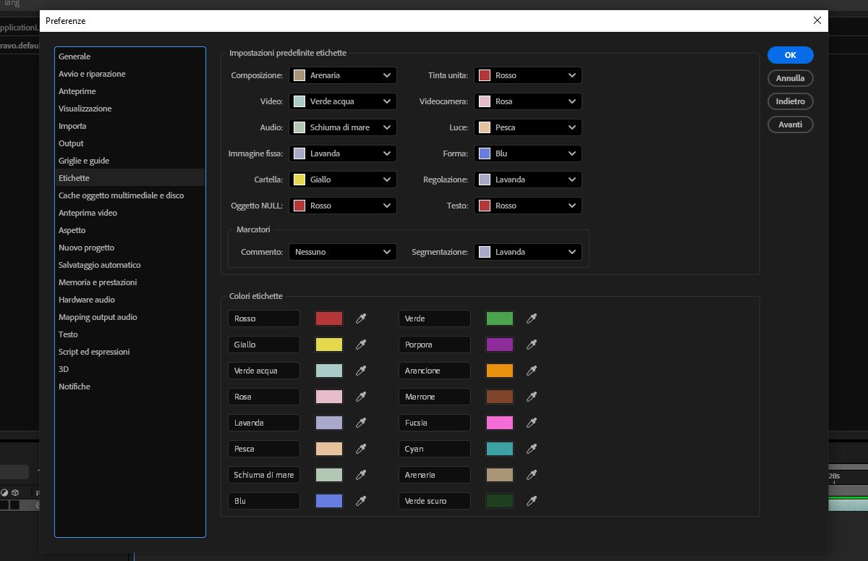Expand the Regolazione dropdown
Screen dimensions: 868x561
(x=528, y=180)
